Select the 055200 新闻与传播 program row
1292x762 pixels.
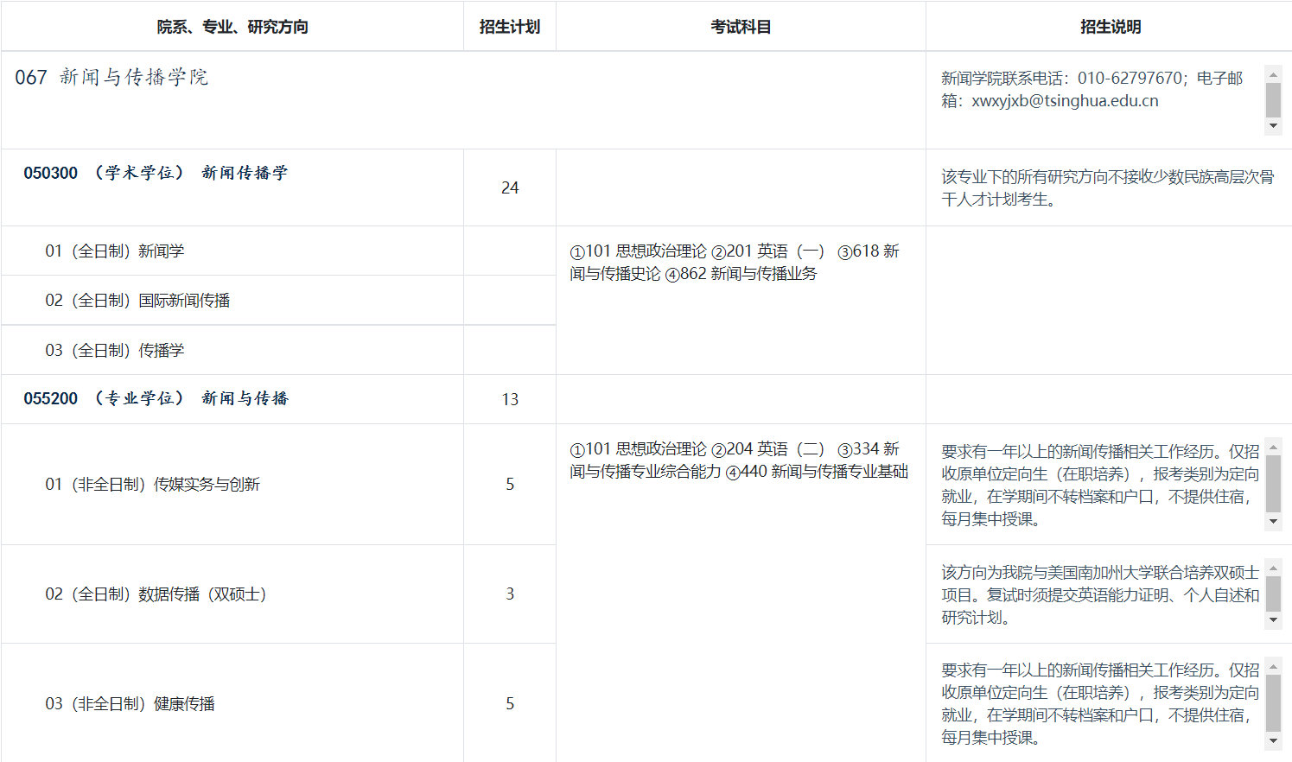point(156,398)
